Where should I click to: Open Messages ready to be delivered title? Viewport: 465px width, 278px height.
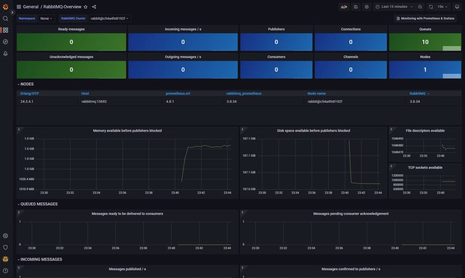(127, 214)
